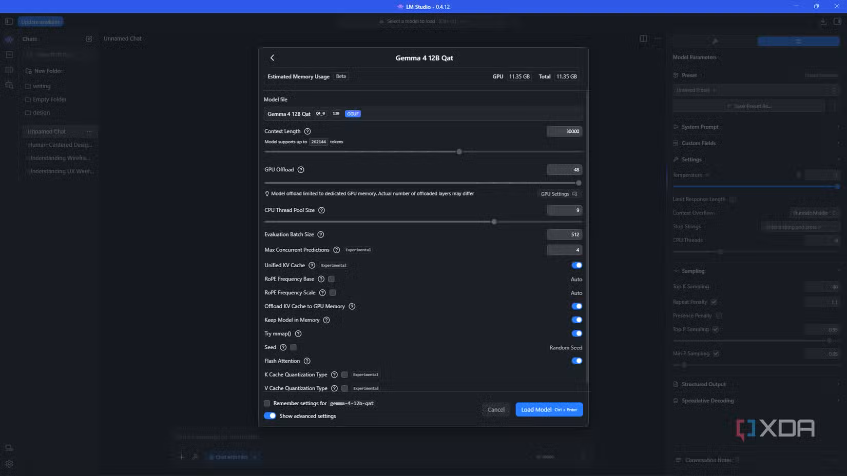Open Offload KV Cache to GPU help icon
The width and height of the screenshot is (847, 476).
[x=352, y=306]
